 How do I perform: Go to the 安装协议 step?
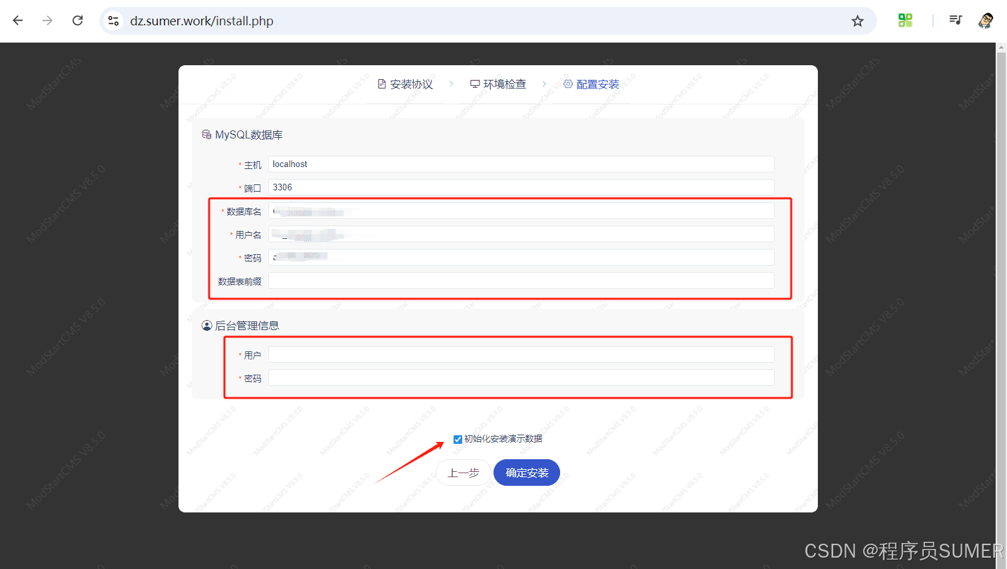[x=405, y=84]
